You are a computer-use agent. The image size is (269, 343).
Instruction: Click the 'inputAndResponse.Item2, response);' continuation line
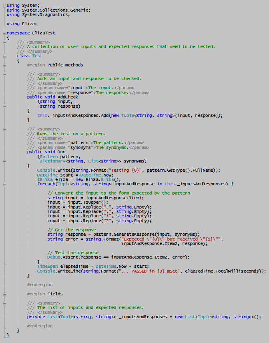pos(164,244)
